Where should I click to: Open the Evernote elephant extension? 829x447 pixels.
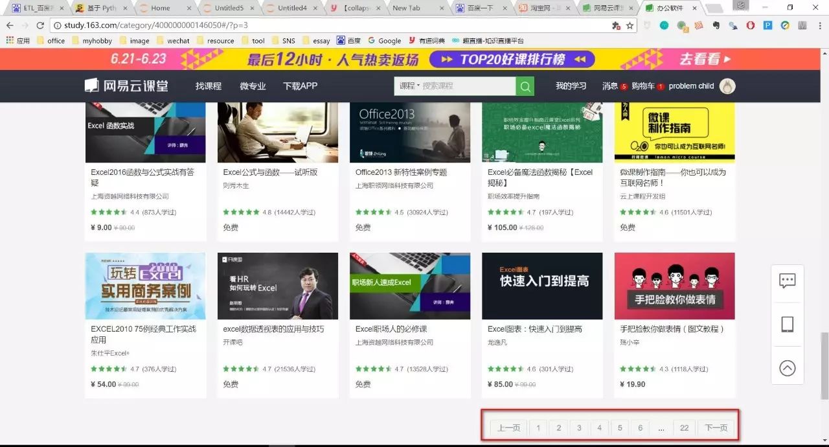(716, 26)
